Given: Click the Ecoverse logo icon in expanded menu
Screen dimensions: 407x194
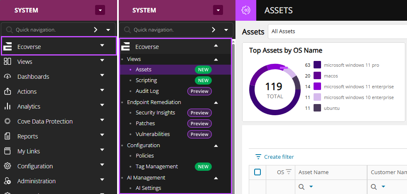Looking at the screenshot, I should (125, 46).
